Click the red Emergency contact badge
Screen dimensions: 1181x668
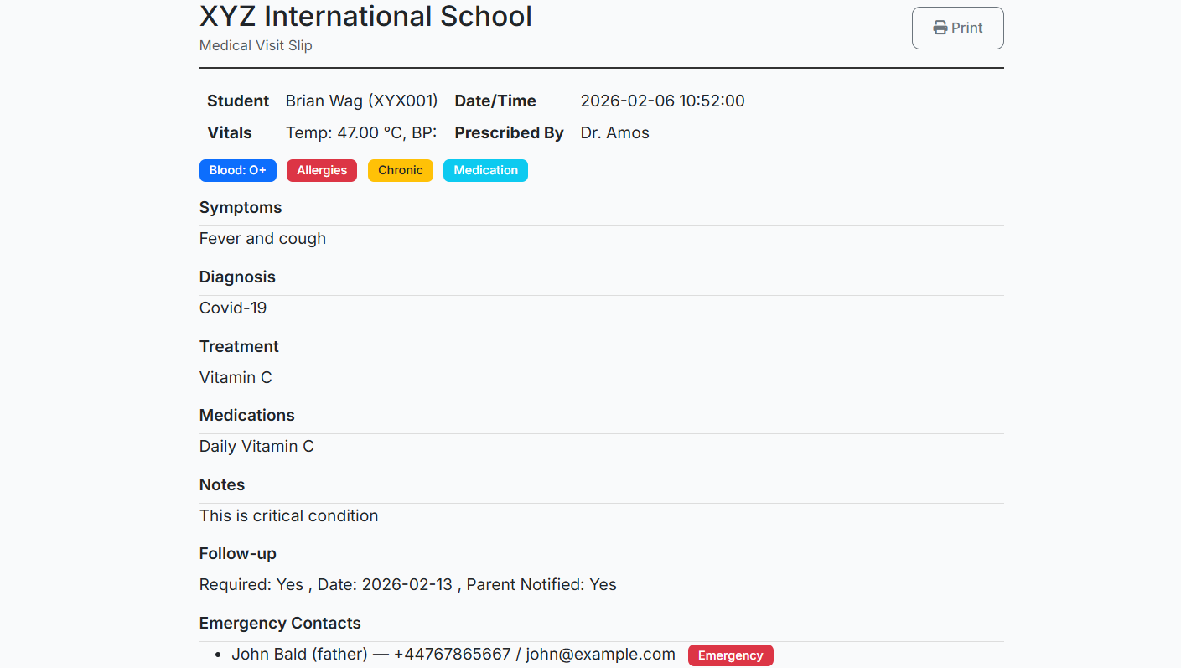click(730, 655)
